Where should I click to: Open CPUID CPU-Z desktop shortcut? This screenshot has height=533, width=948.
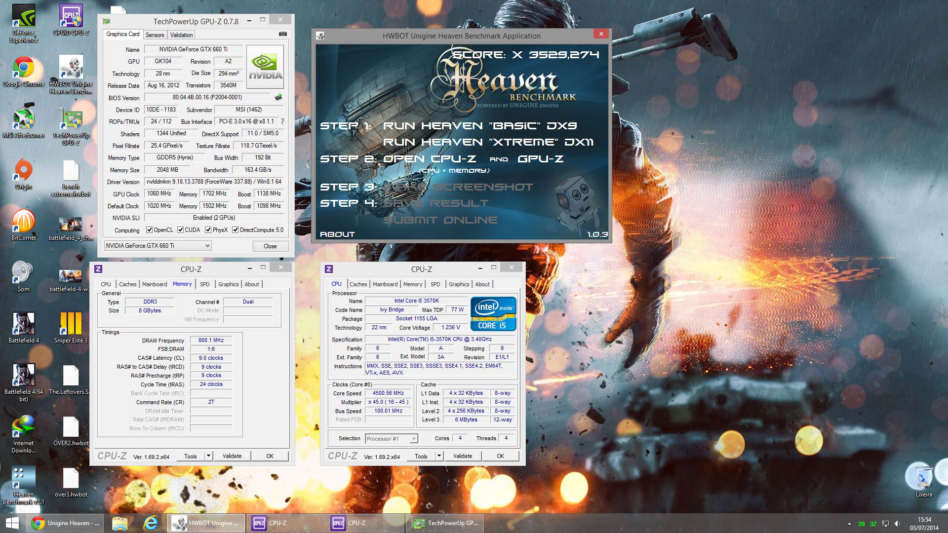click(x=71, y=20)
